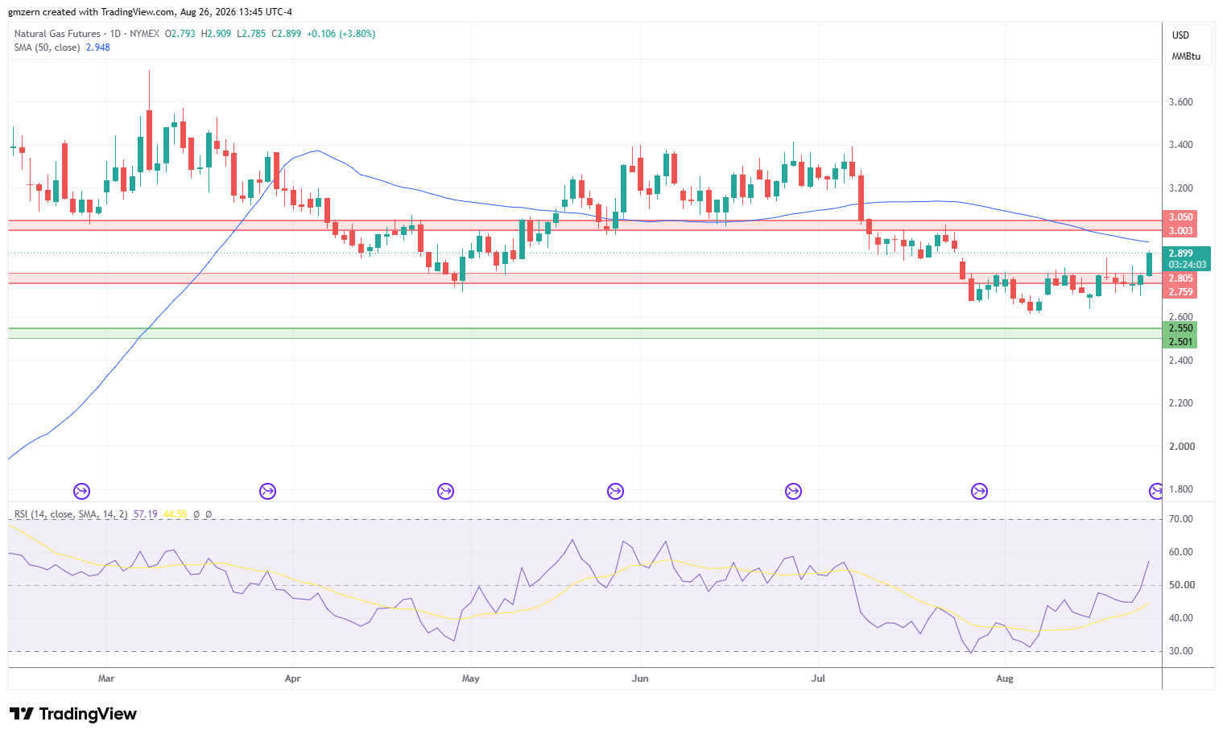The height and width of the screenshot is (738, 1223).
Task: Select the SMA (50, close) indicator legend
Action: click(x=47, y=47)
